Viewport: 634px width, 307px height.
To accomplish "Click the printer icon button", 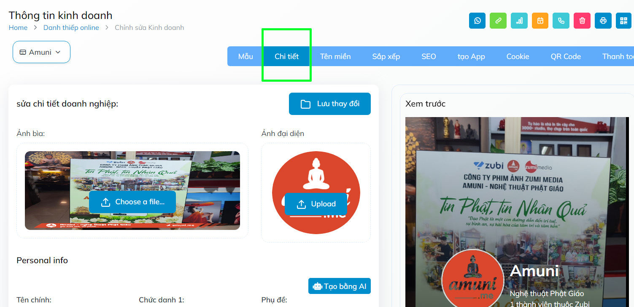I will pyautogui.click(x=603, y=21).
